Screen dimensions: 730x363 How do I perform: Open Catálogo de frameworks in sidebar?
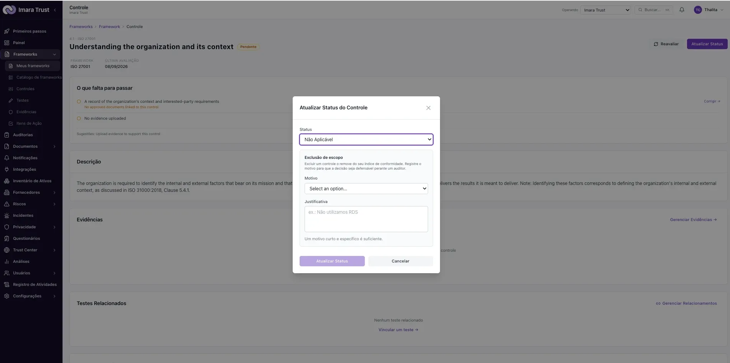pyautogui.click(x=35, y=77)
